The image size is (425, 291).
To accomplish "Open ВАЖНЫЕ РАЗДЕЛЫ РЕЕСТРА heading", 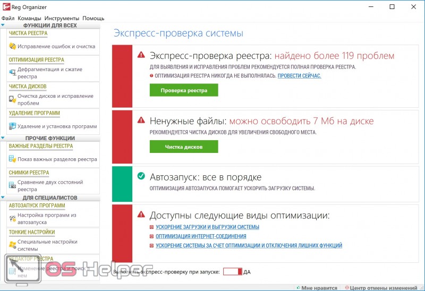I will tap(41, 146).
